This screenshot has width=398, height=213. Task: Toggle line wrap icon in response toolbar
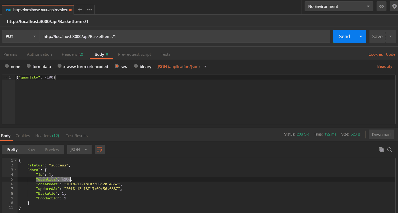pyautogui.click(x=100, y=149)
